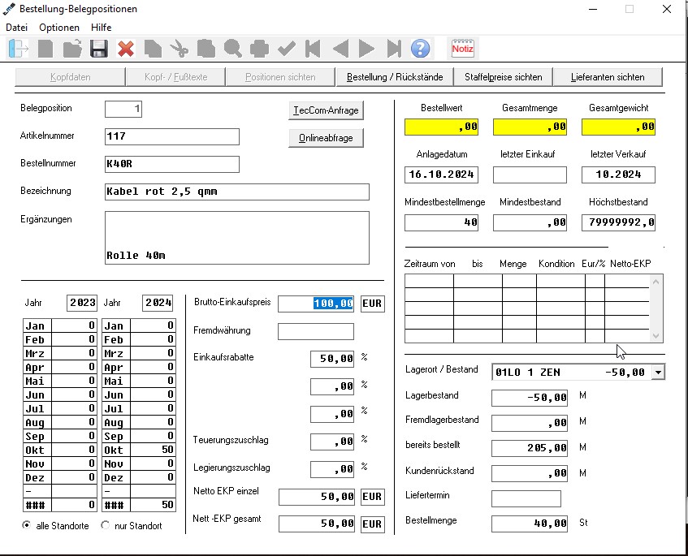
Task: Save with the floppy disk icon
Action: (x=99, y=48)
